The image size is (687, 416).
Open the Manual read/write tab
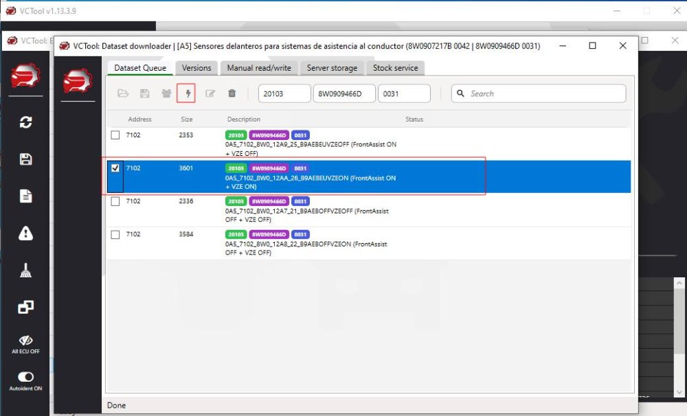pyautogui.click(x=259, y=68)
